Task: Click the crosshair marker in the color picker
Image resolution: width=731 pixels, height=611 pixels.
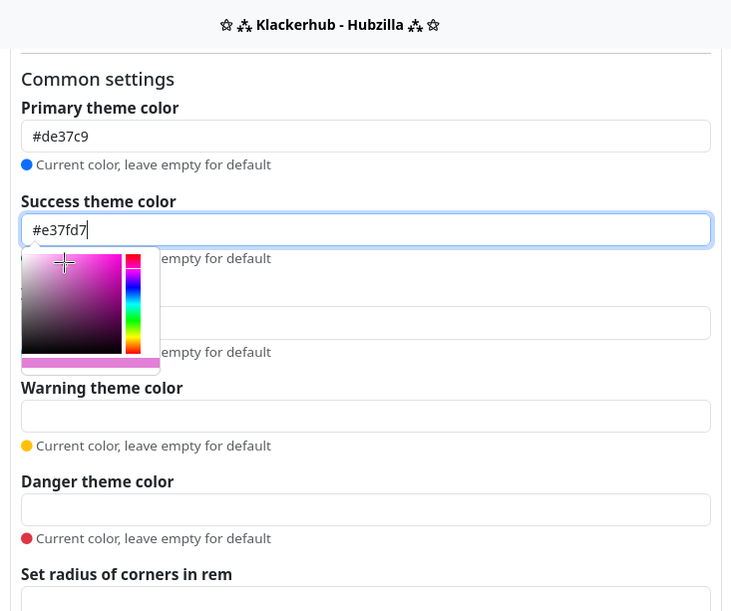Action: click(x=65, y=263)
